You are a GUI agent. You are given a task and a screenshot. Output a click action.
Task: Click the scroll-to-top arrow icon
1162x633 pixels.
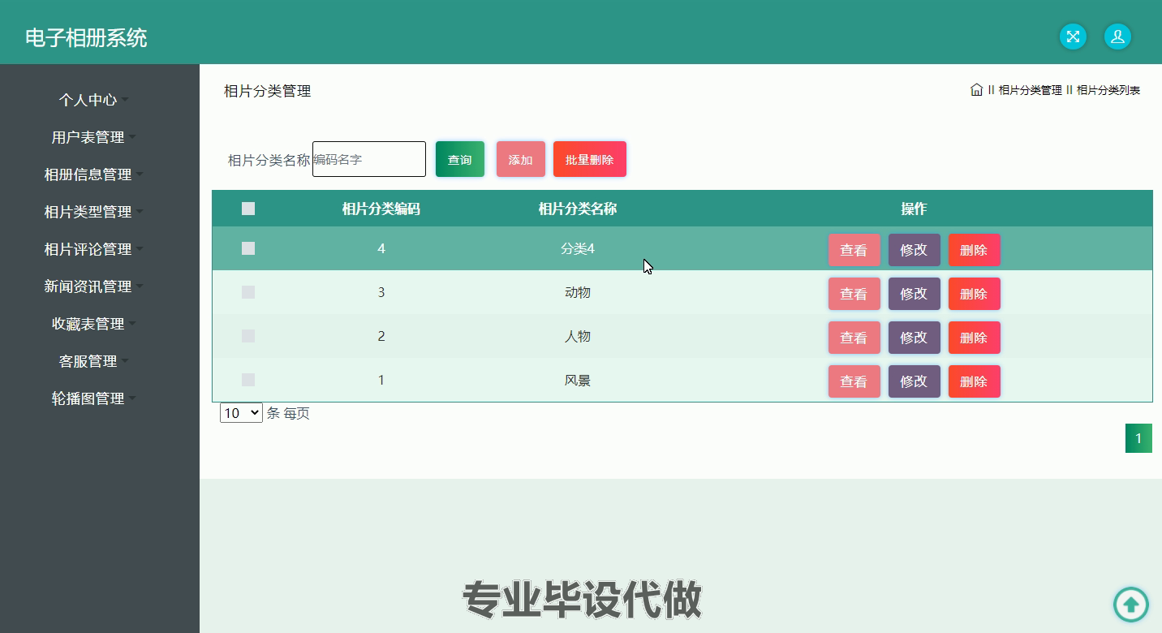coord(1130,605)
